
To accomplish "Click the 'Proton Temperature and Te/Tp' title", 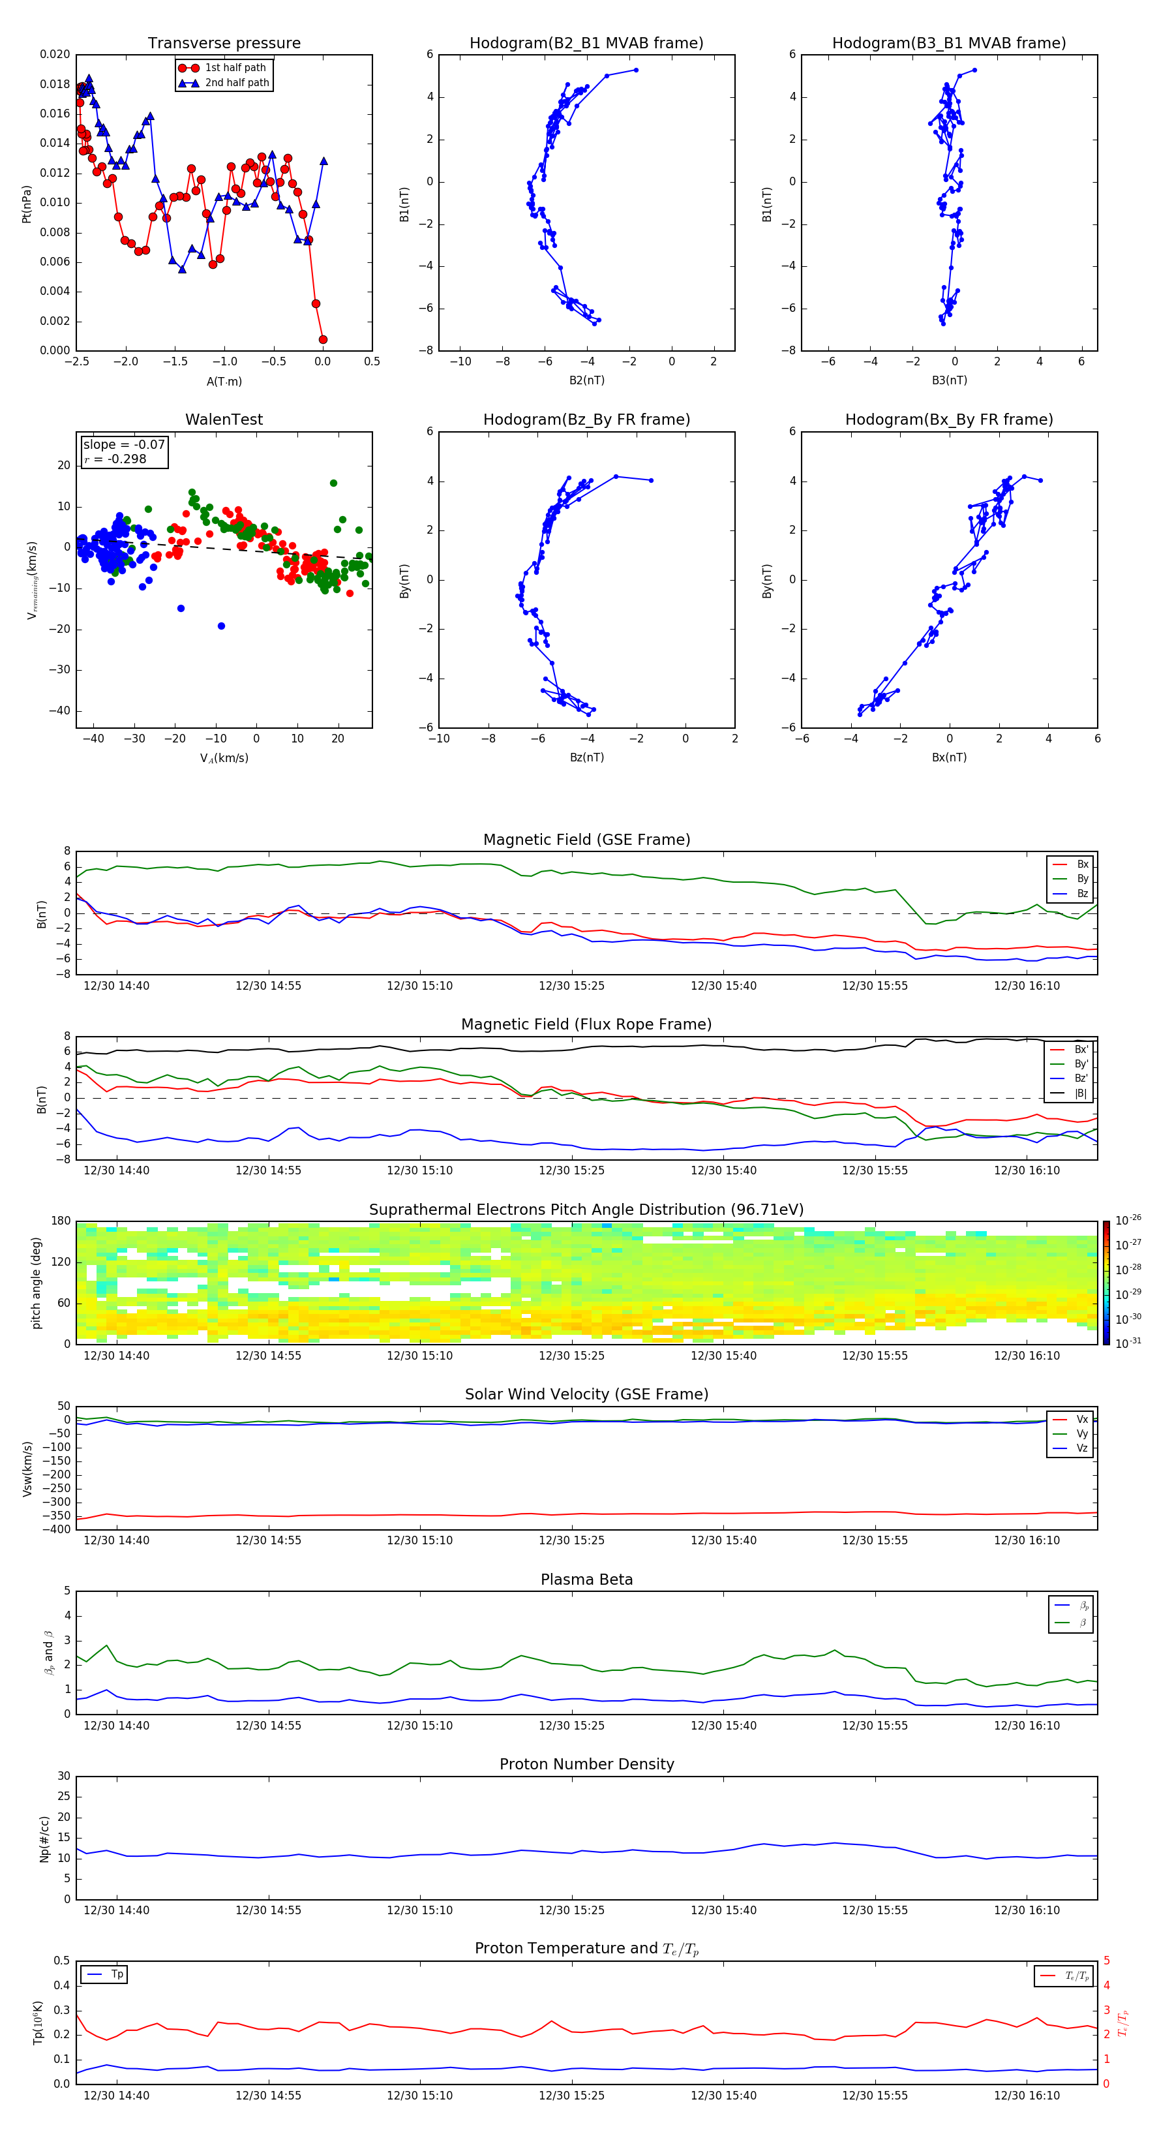I will tap(586, 1949).
